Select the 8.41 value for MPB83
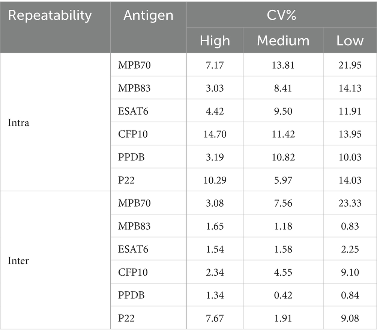The height and width of the screenshot is (336, 377). point(283,88)
